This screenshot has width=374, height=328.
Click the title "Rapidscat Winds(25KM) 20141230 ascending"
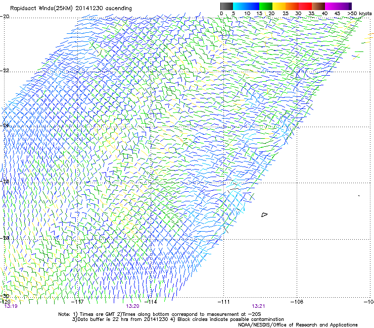tap(71, 9)
